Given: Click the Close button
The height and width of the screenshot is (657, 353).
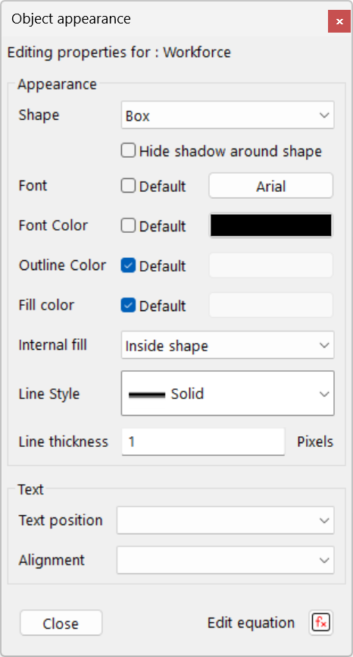Looking at the screenshot, I should [61, 623].
